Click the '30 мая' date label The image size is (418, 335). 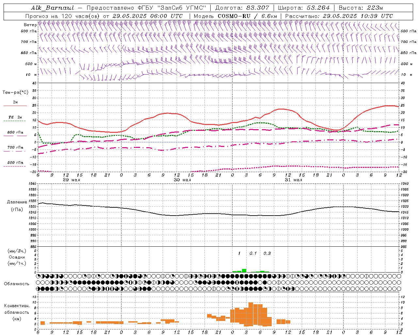point(182,180)
